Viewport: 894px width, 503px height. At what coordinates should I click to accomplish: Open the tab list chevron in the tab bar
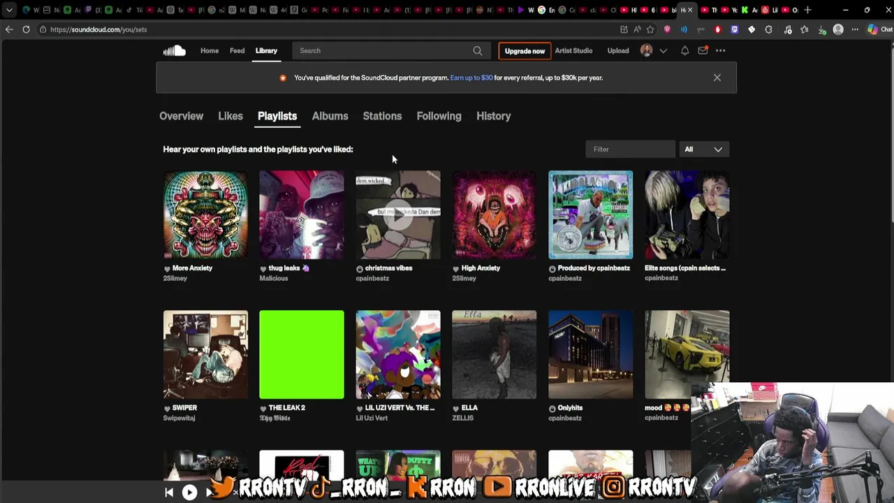(9, 10)
